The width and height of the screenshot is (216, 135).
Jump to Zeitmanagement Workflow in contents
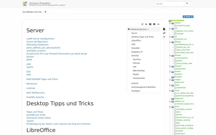(143, 87)
